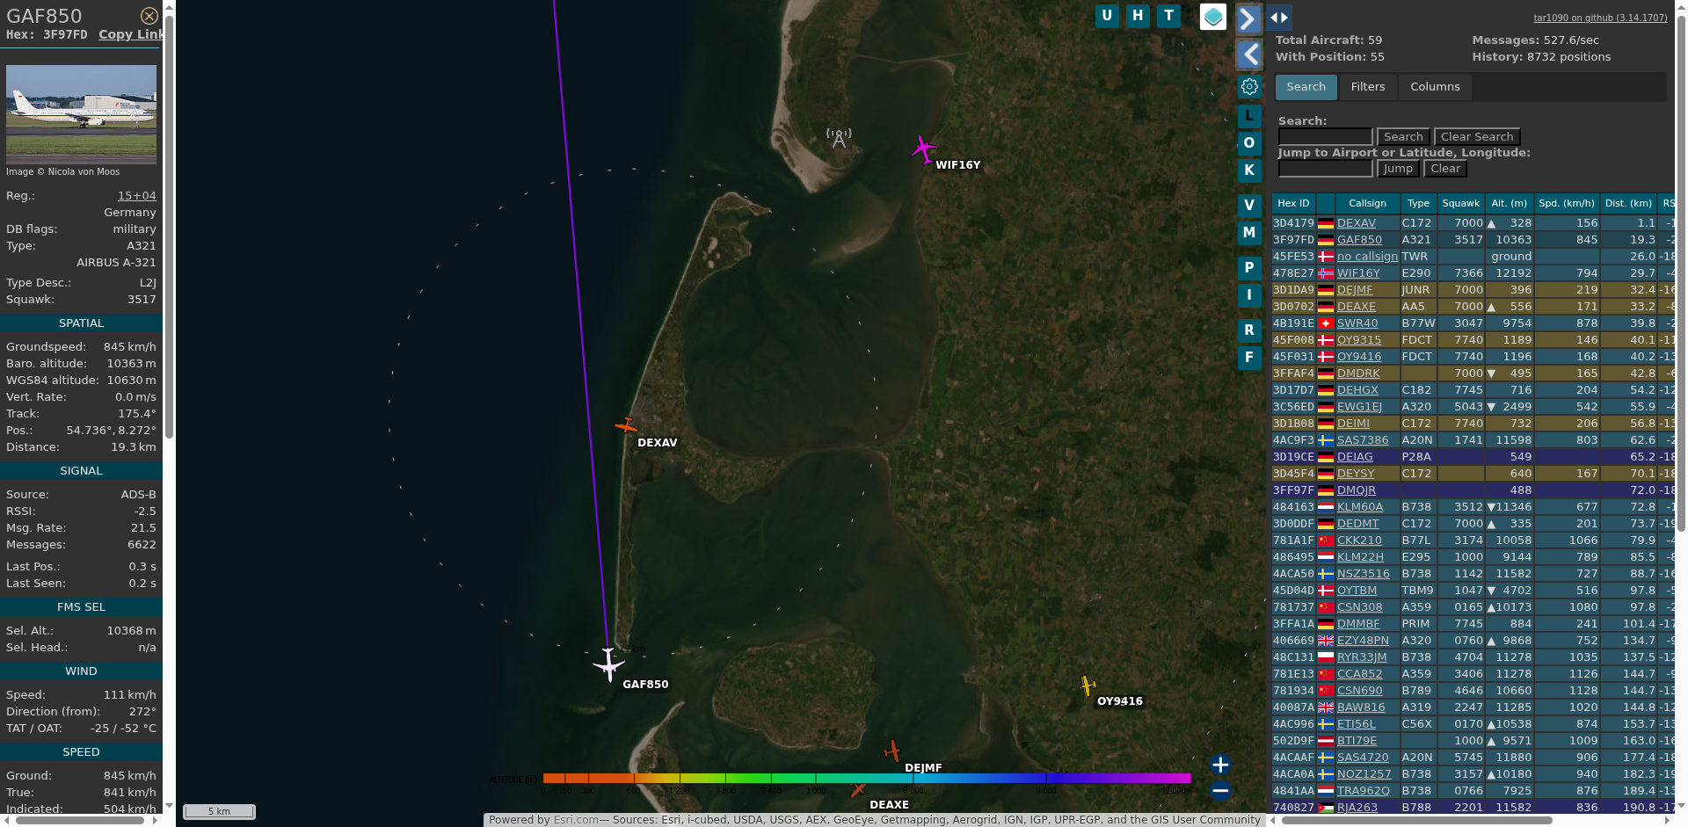1688x827 pixels.
Task: Sort table by Hex ID column
Action: pyautogui.click(x=1293, y=203)
